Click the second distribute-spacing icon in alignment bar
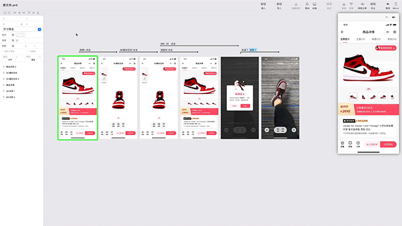Viewport: 402px width, 226px height. click(x=9, y=12)
